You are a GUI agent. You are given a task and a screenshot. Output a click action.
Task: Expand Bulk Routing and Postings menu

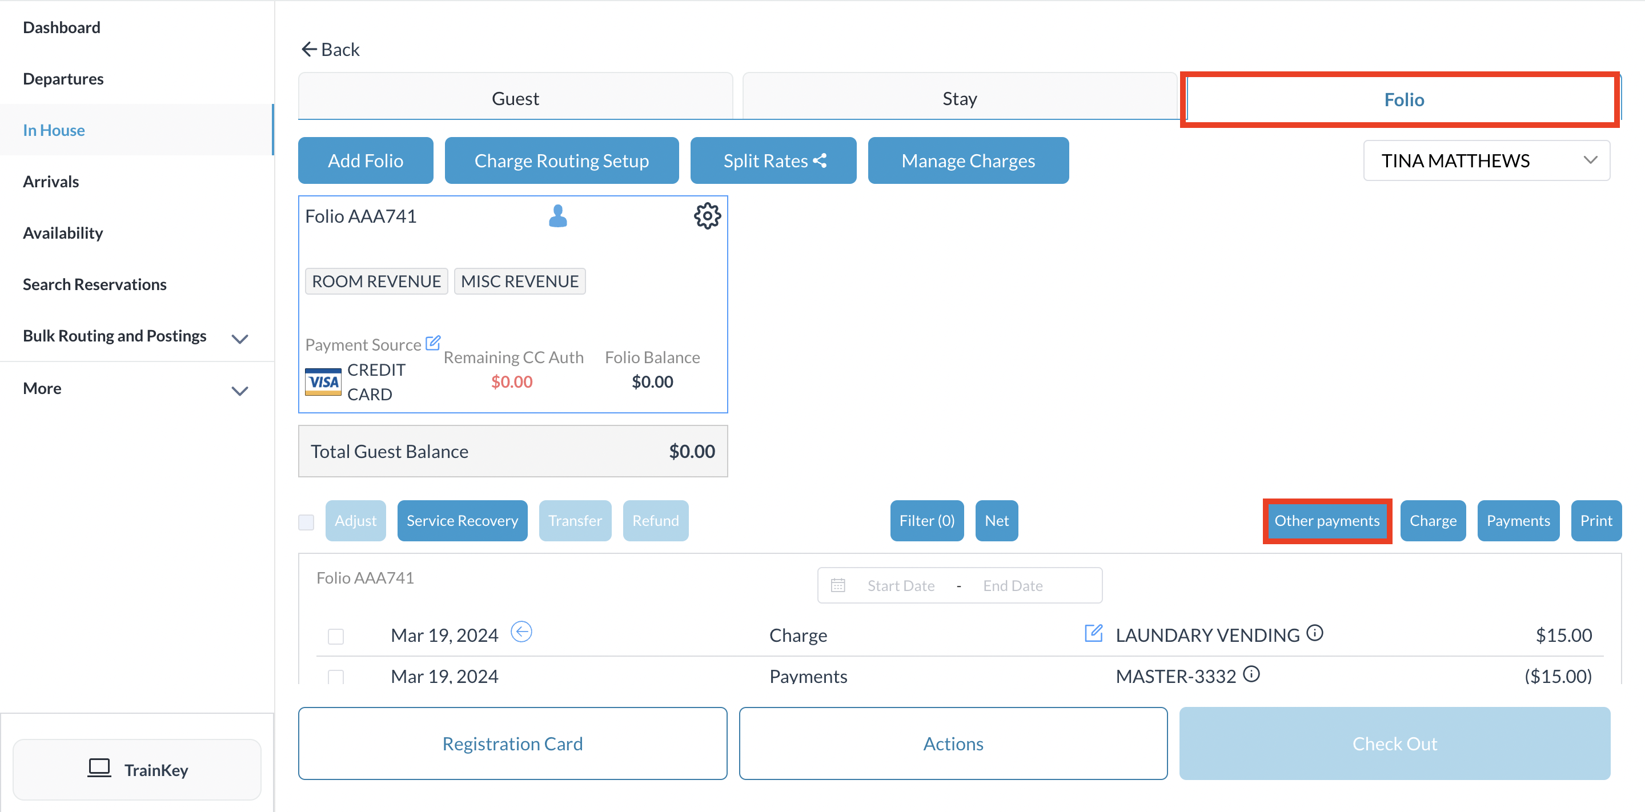tap(239, 338)
